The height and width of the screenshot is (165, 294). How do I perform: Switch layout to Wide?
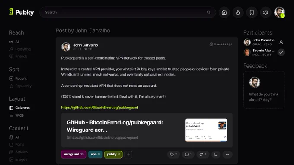(16, 115)
